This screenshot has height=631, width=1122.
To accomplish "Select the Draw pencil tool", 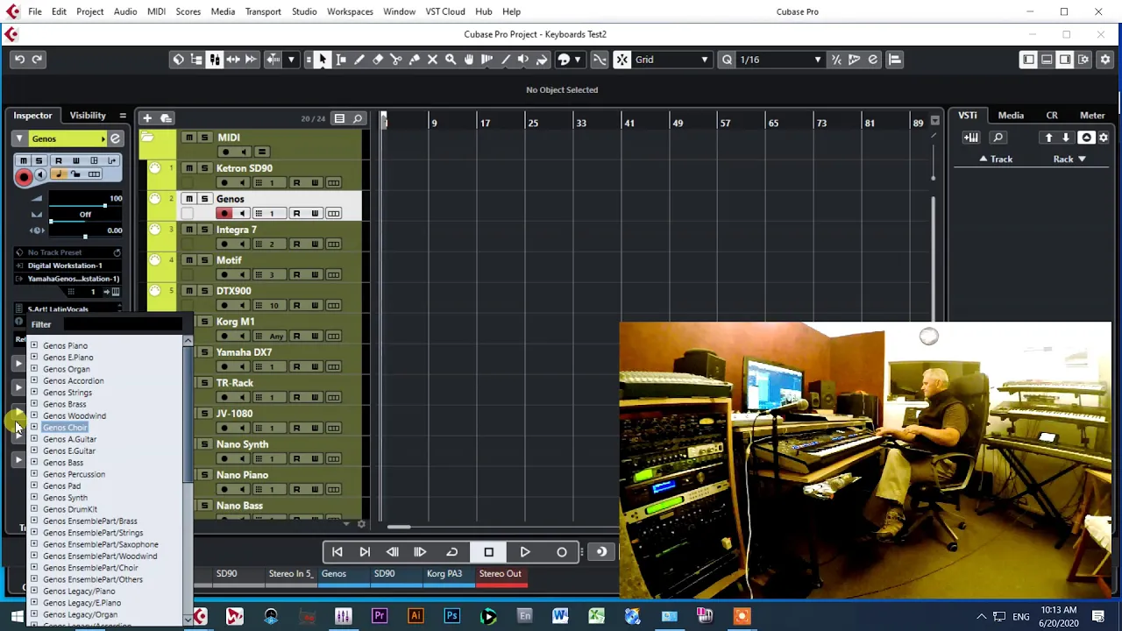I will [359, 60].
